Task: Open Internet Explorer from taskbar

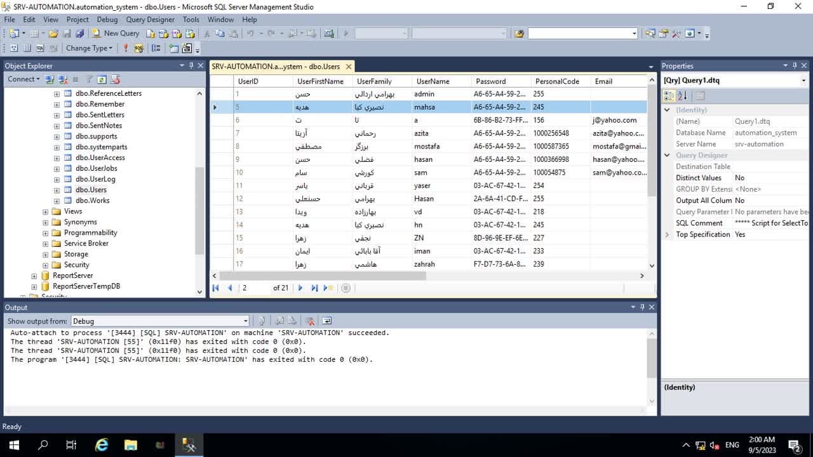Action: pos(101,445)
